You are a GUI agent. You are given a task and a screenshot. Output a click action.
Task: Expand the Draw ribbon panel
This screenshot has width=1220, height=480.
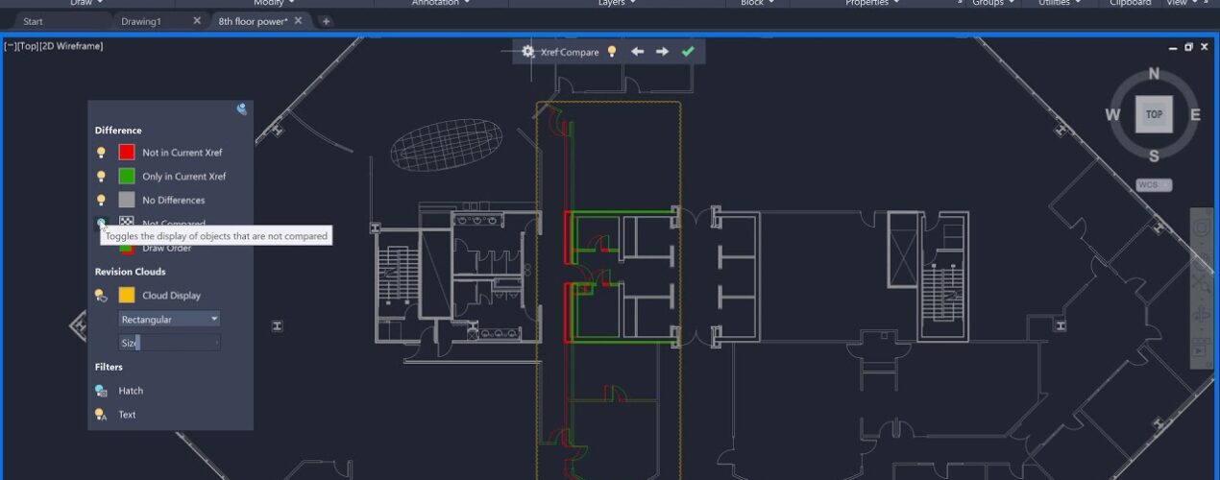coord(87,4)
